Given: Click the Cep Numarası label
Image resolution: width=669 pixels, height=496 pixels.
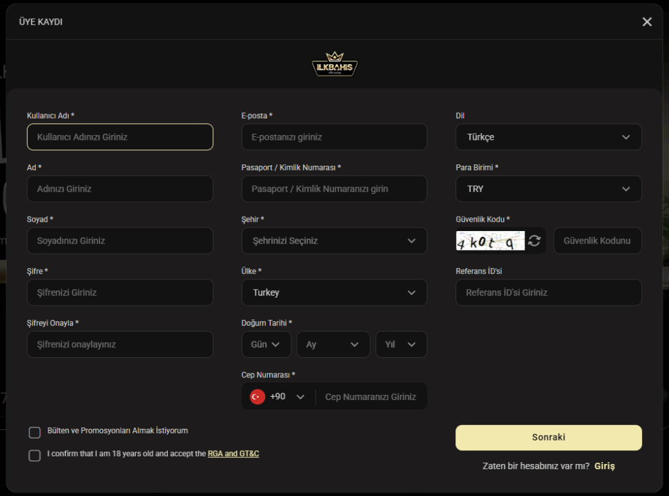Looking at the screenshot, I should 269,375.
